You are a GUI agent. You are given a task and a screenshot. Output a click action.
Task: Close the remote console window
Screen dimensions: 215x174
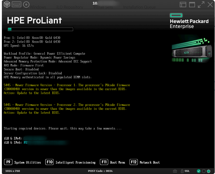coord(210,4)
